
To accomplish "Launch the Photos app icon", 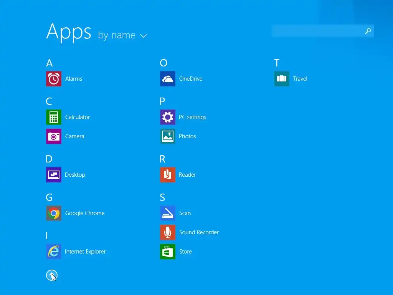I will [x=168, y=136].
